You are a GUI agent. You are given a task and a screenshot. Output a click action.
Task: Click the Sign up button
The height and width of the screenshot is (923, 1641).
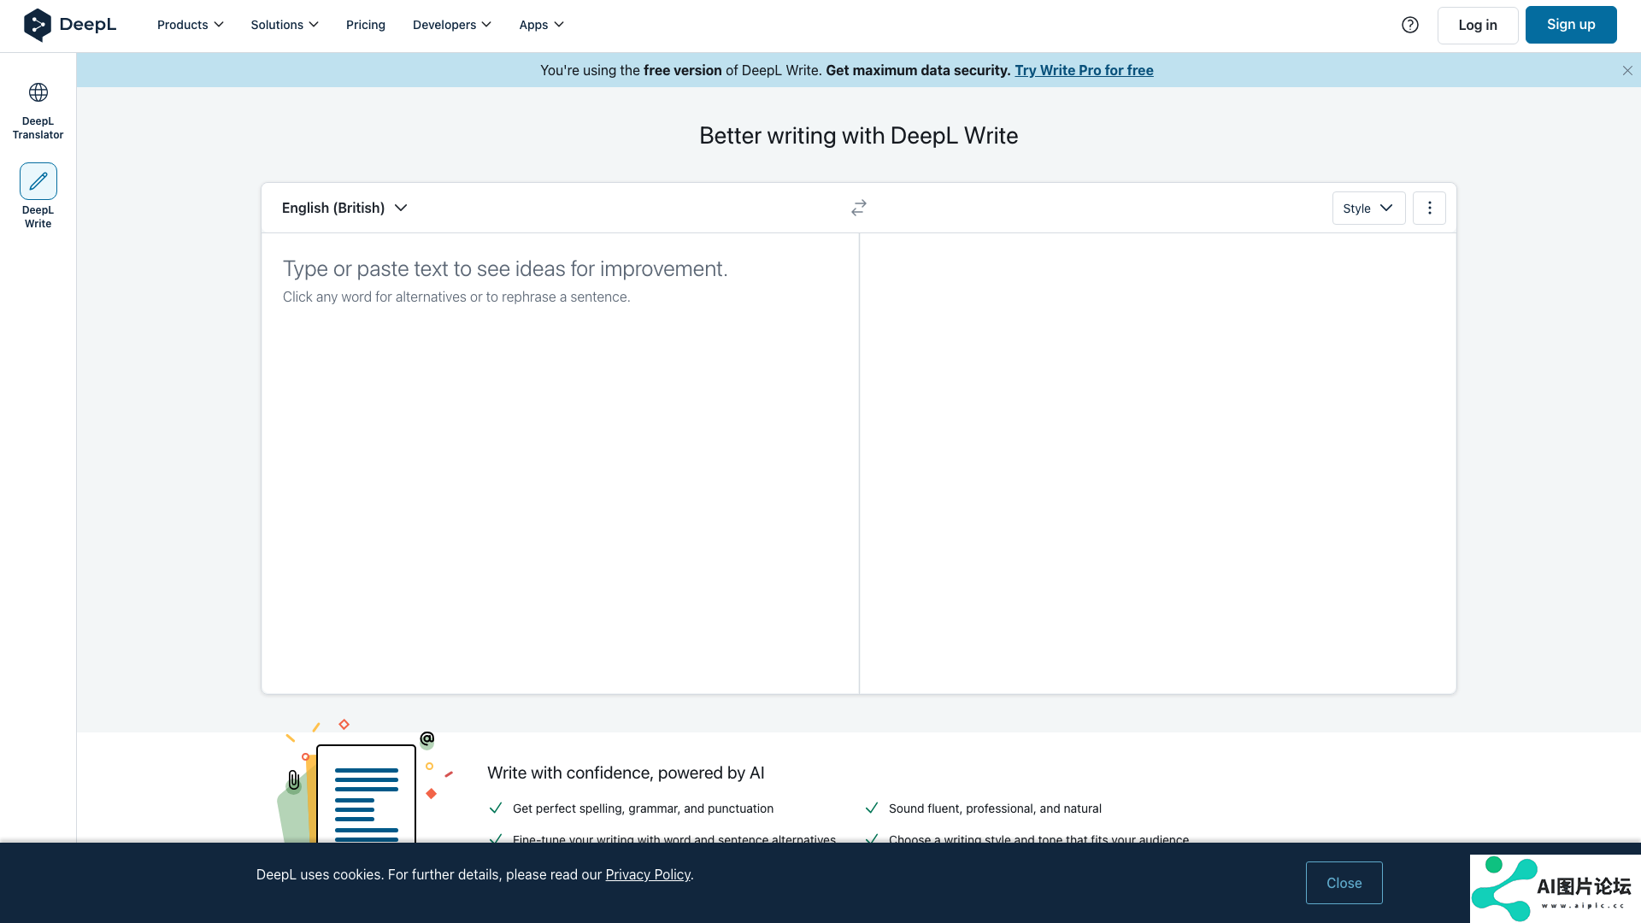[1571, 25]
